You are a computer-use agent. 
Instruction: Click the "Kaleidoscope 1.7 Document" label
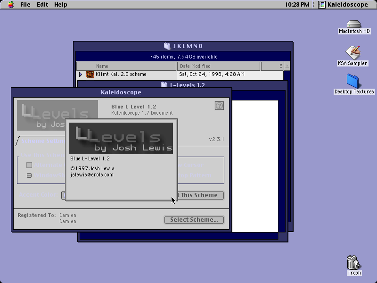click(142, 113)
